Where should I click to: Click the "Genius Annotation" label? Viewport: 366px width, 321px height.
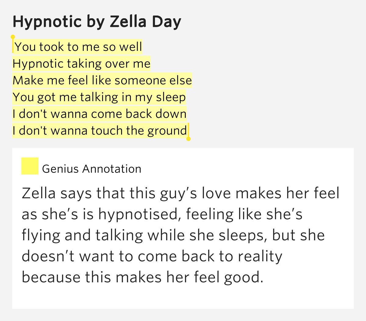[91, 169]
